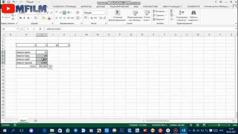This screenshot has height=134, width=238.
Task: Open the ABBYY FineReader 11 tab
Action: coord(173,7)
